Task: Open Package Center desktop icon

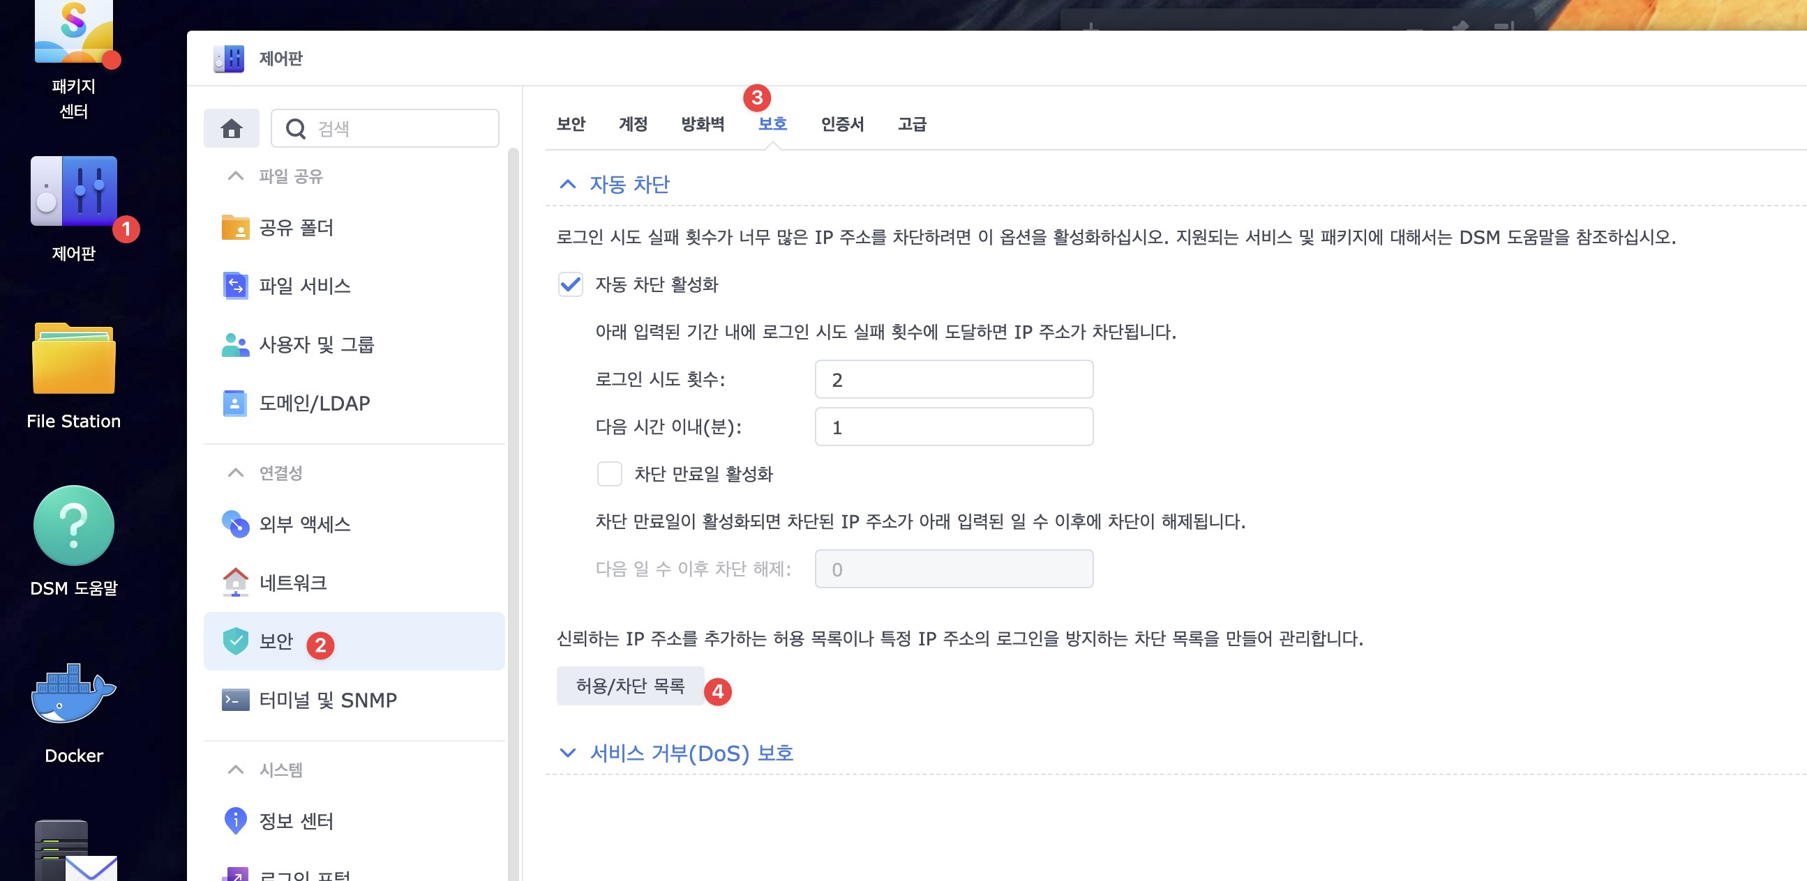Action: pyautogui.click(x=74, y=35)
